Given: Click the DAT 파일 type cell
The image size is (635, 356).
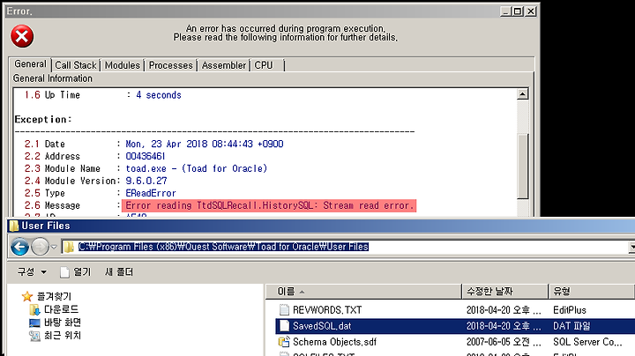Looking at the screenshot, I should tap(571, 326).
